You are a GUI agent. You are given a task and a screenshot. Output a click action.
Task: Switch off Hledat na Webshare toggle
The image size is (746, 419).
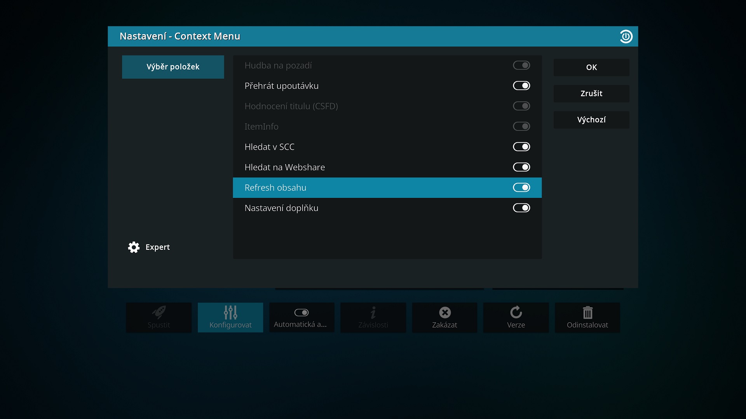521,167
